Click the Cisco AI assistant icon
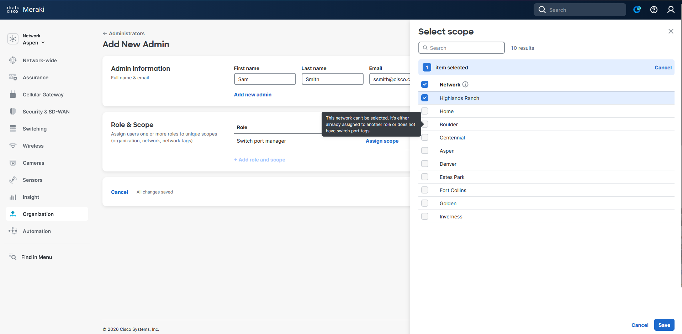The image size is (682, 334). pos(637,10)
